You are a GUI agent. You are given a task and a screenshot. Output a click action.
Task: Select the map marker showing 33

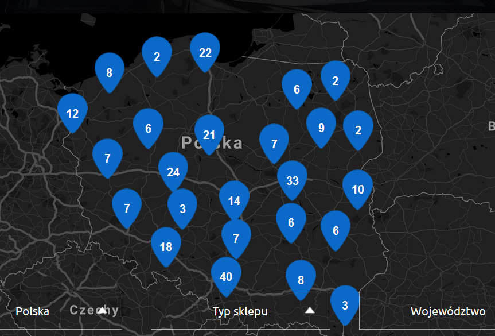(x=293, y=180)
